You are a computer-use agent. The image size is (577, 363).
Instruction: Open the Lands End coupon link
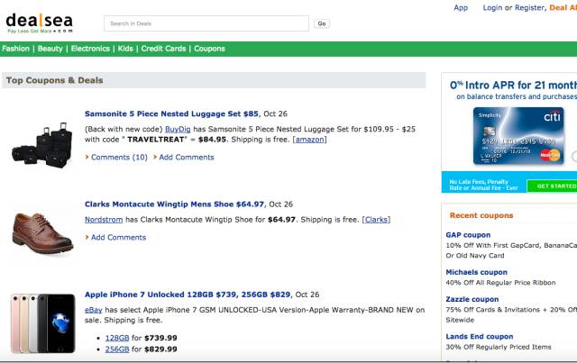(x=479, y=337)
